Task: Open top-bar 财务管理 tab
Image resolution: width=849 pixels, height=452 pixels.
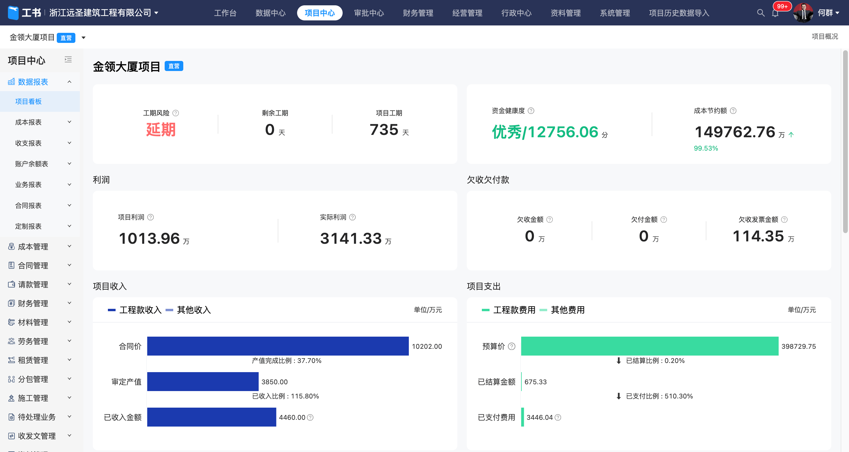Action: coord(418,13)
